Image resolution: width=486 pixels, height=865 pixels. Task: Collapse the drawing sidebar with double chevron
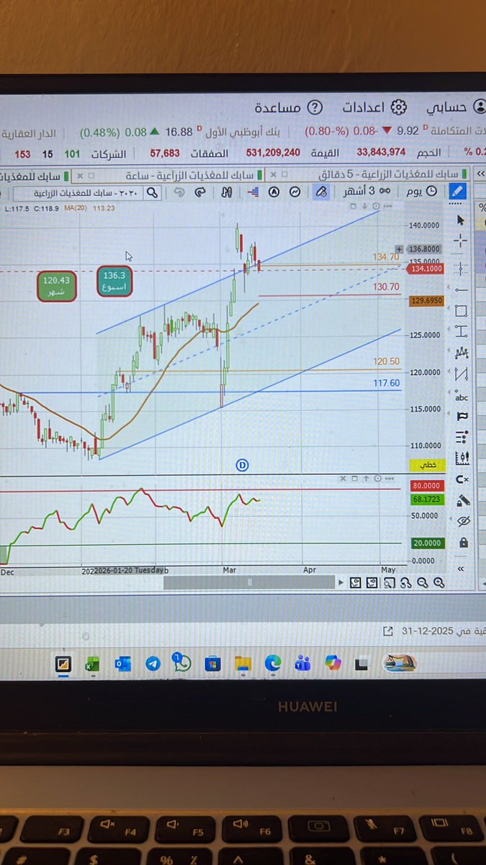pos(461,569)
